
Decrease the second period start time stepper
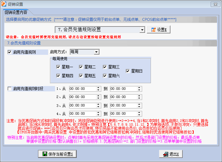(98, 98)
